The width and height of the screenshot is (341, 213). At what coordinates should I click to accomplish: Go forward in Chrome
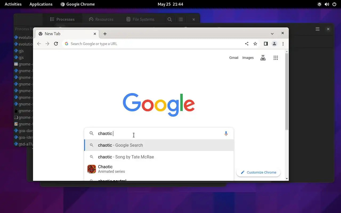47,44
